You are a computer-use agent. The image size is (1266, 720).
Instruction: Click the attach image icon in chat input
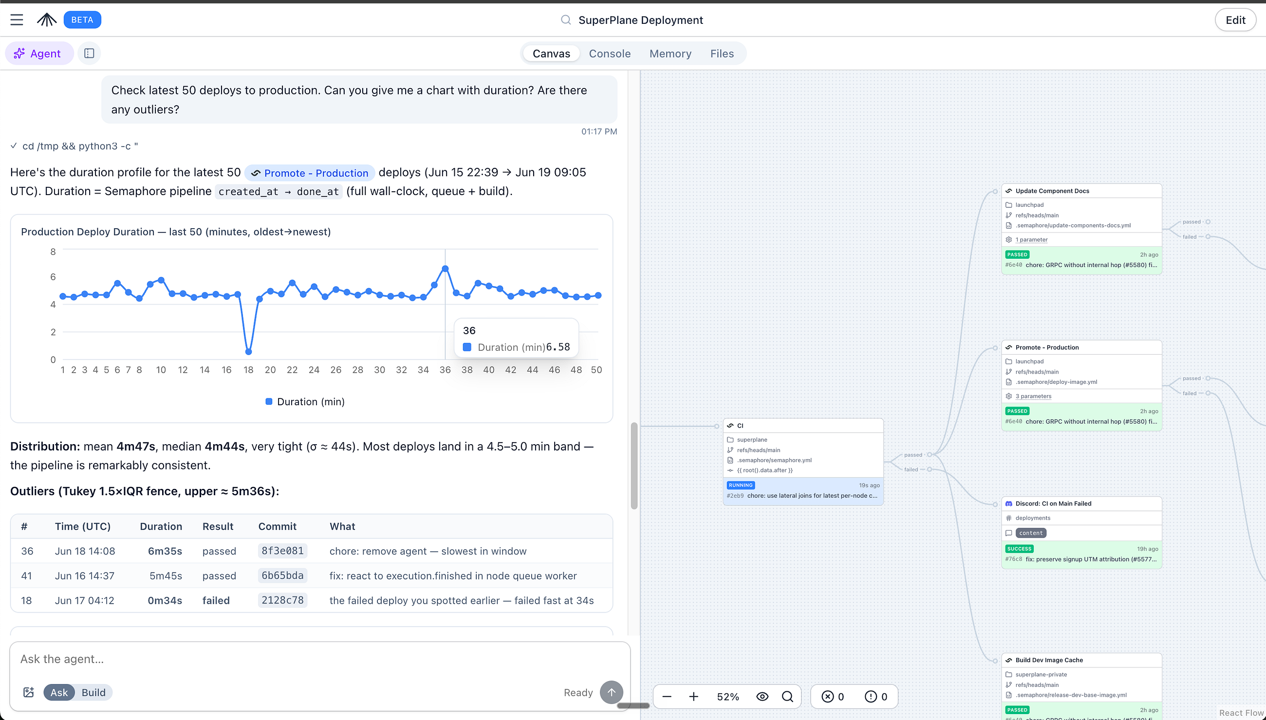pos(29,692)
